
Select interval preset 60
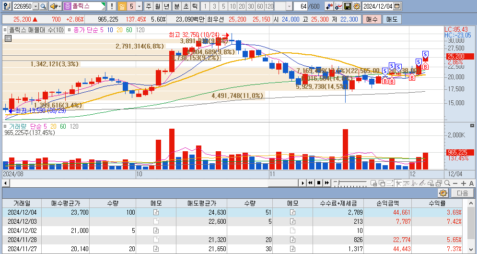pyautogui.click(x=260, y=6)
